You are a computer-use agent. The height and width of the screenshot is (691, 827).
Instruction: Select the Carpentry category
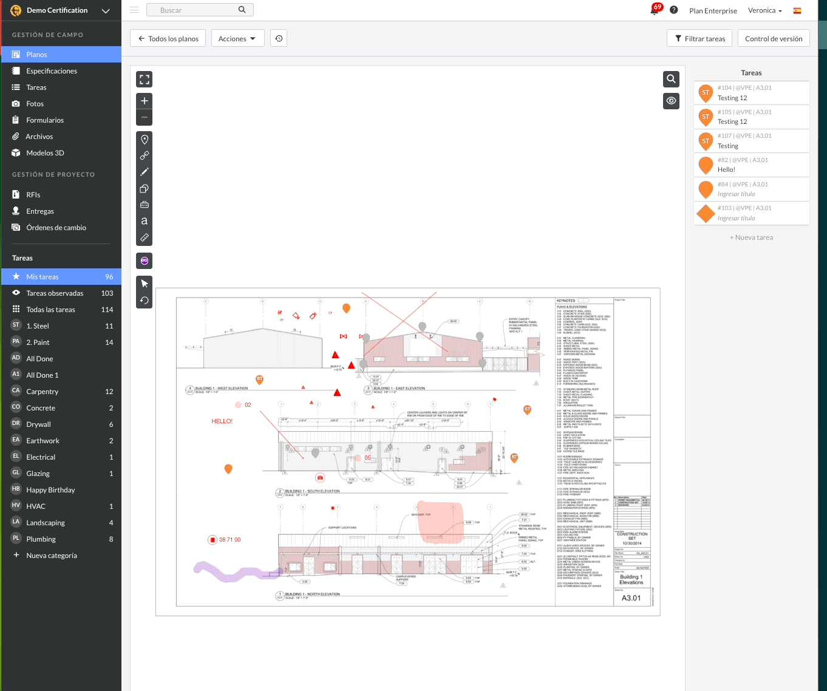coord(61,392)
